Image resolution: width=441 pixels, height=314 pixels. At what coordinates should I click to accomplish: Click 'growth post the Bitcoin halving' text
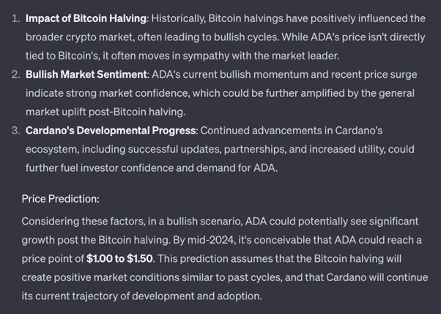[95, 240]
